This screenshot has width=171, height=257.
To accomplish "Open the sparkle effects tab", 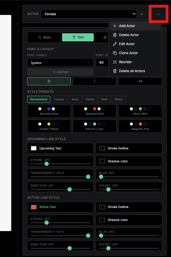I will [x=105, y=37].
